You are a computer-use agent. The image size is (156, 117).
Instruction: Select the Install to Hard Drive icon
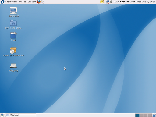tap(13, 52)
